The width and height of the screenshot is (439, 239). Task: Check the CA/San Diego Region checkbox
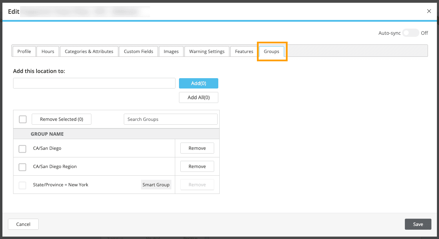pyautogui.click(x=22, y=167)
